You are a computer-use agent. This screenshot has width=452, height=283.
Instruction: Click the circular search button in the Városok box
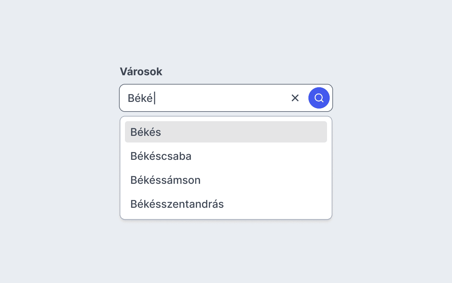[319, 98]
